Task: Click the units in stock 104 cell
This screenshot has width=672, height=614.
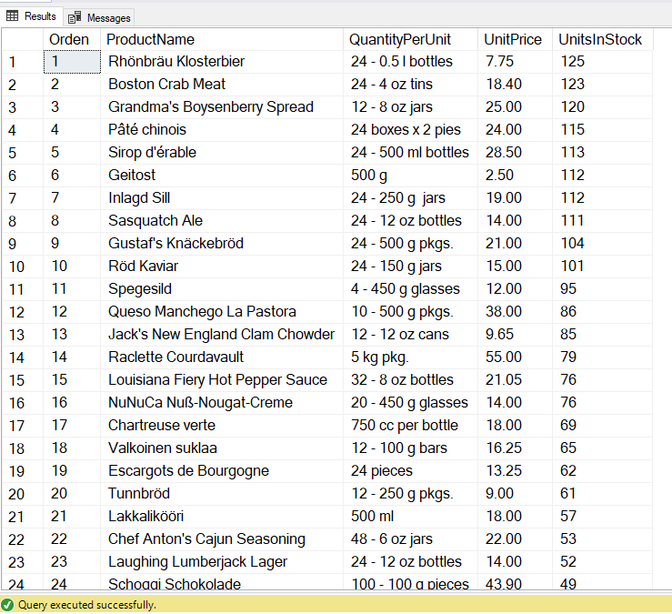Action: 602,244
